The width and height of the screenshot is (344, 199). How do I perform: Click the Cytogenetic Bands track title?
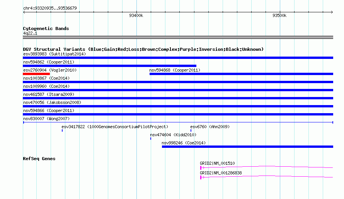pyautogui.click(x=46, y=28)
